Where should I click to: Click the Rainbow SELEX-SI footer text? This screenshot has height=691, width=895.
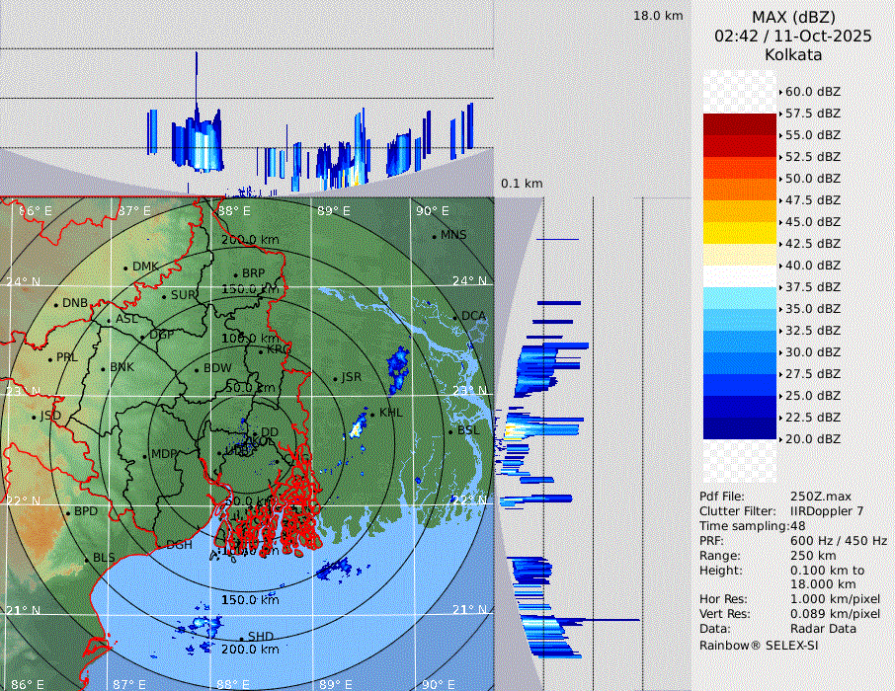click(759, 646)
